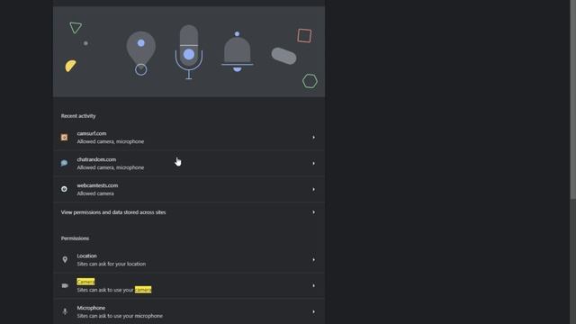Click the Camera video icon
This screenshot has width=576, height=324.
tap(65, 285)
